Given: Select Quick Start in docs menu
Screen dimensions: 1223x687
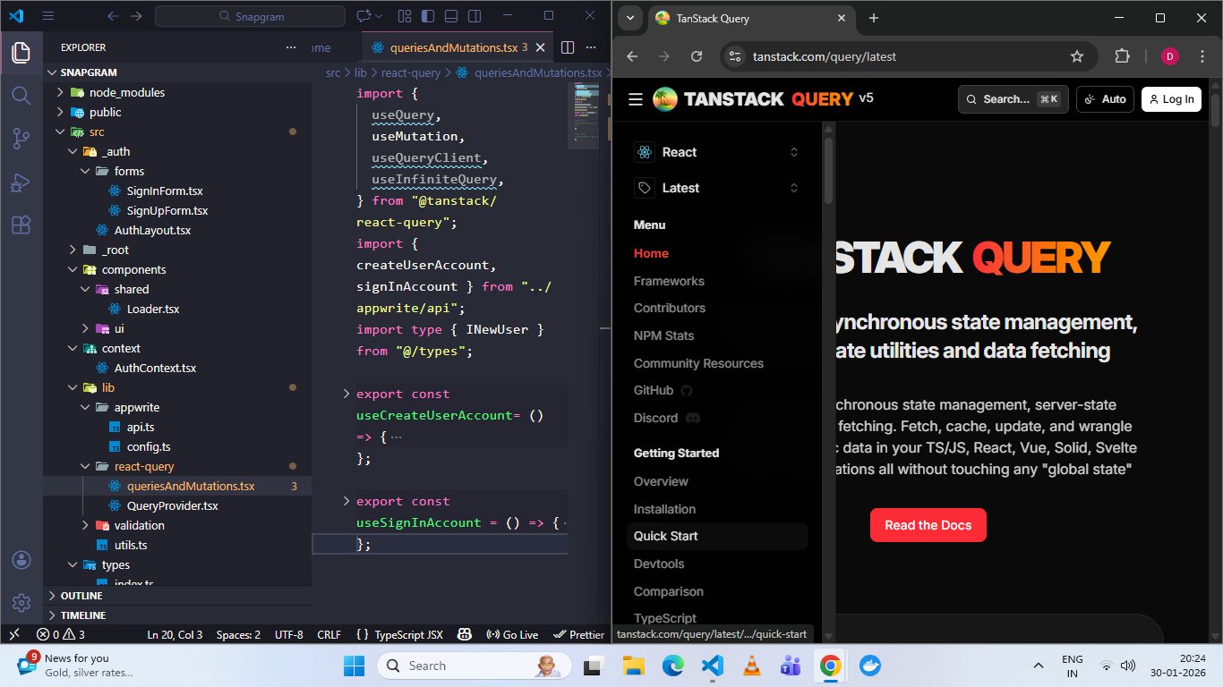Looking at the screenshot, I should 666,536.
